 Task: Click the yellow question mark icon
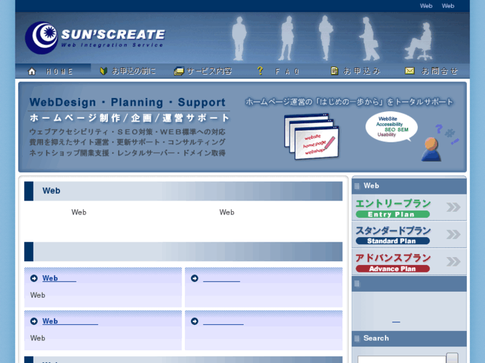coord(260,71)
